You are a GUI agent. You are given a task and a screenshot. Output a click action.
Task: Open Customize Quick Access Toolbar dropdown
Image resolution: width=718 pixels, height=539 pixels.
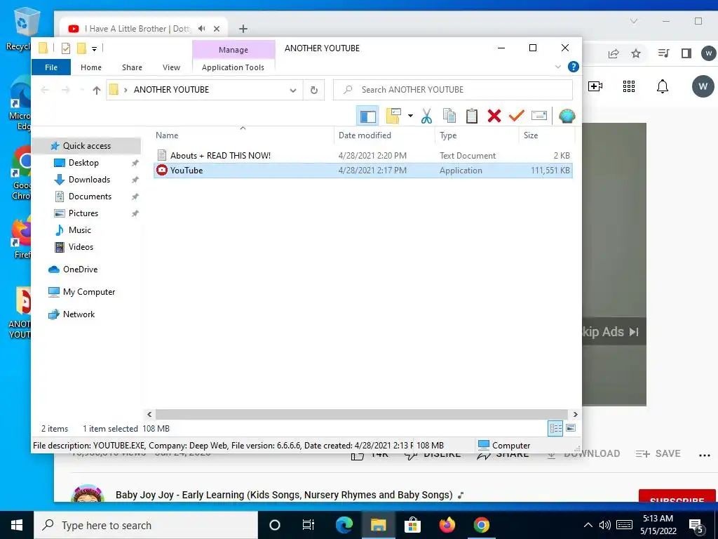94,48
